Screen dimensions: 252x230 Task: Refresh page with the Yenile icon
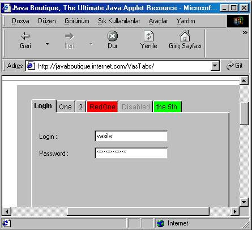149,36
